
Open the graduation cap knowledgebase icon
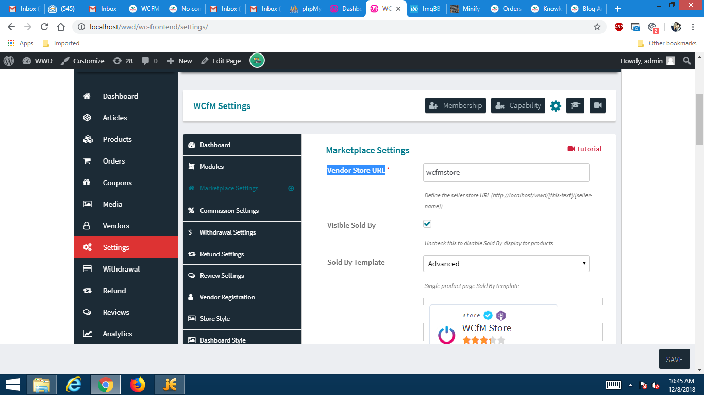tap(575, 105)
